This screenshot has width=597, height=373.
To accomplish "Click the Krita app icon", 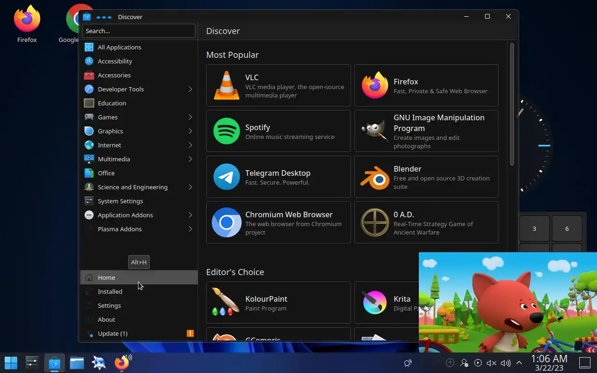I will 375,303.
